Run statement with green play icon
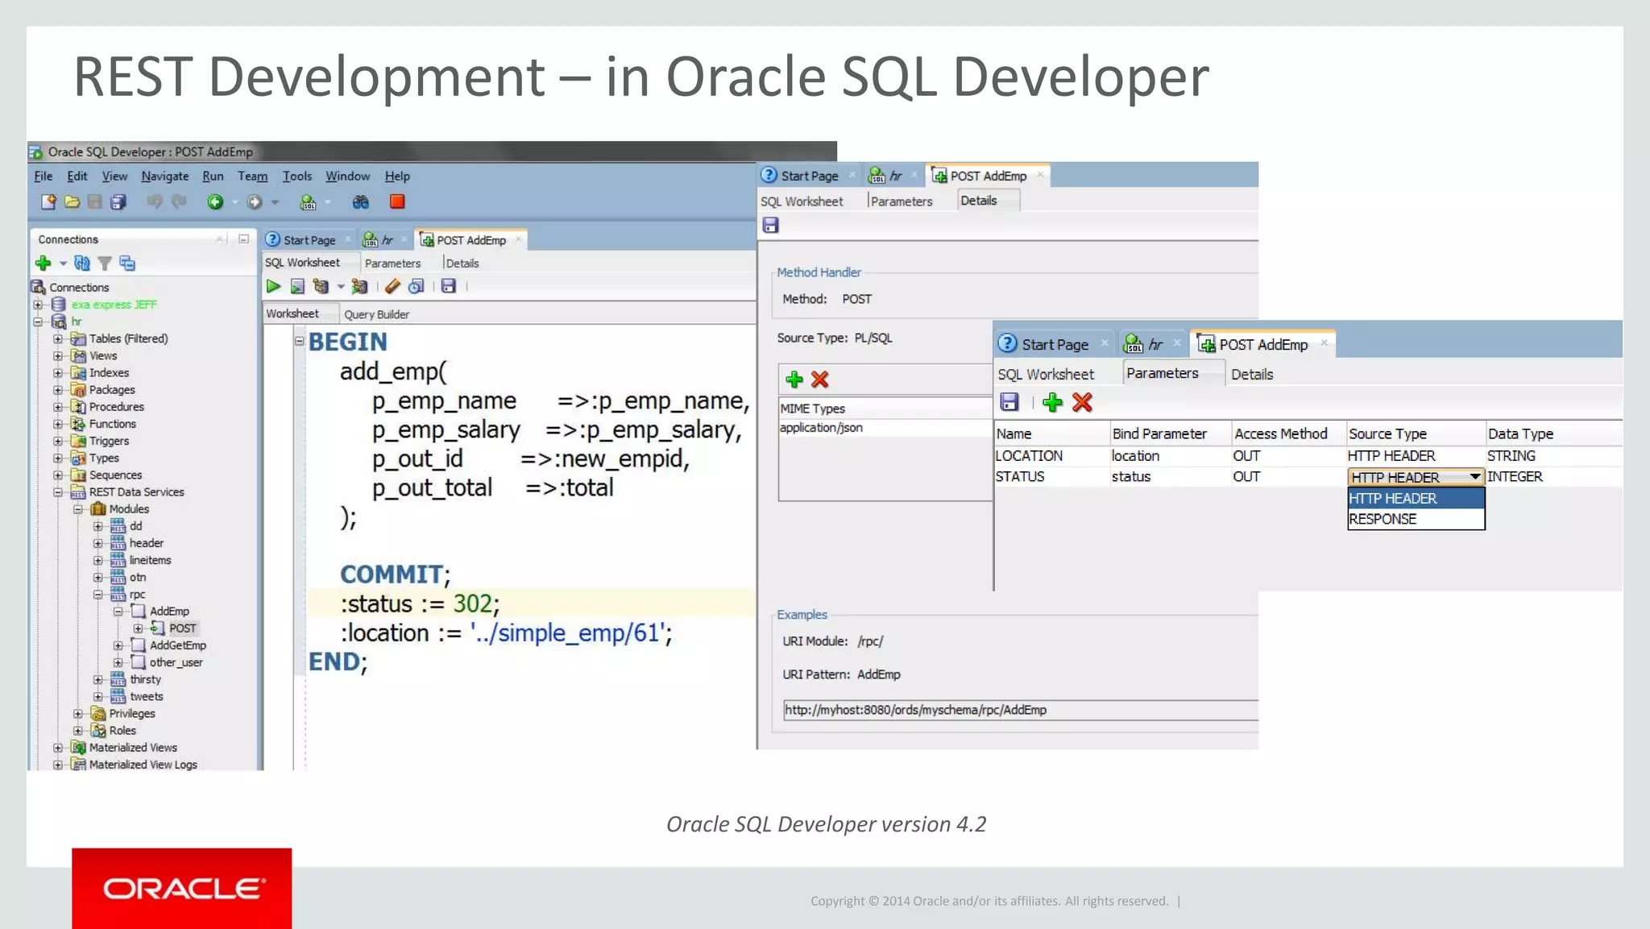The width and height of the screenshot is (1650, 929). (x=273, y=286)
